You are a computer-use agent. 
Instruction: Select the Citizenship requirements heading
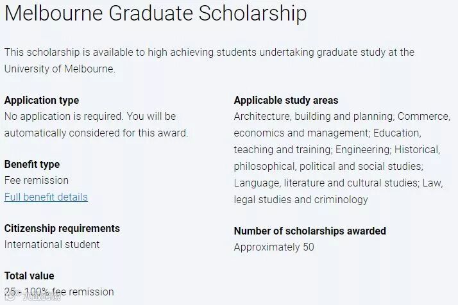(x=62, y=229)
